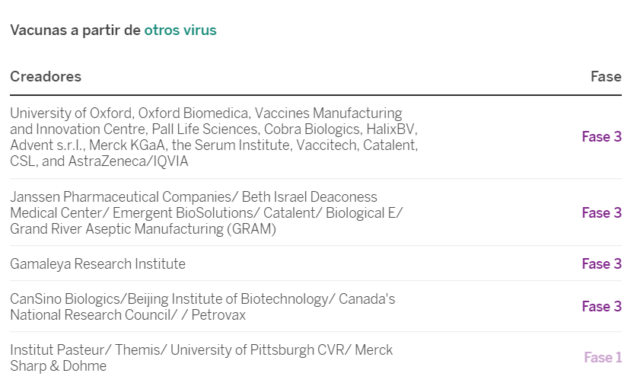Click the "Sharp & Dohme" text
Image resolution: width=637 pixels, height=386 pixels.
pos(58,366)
